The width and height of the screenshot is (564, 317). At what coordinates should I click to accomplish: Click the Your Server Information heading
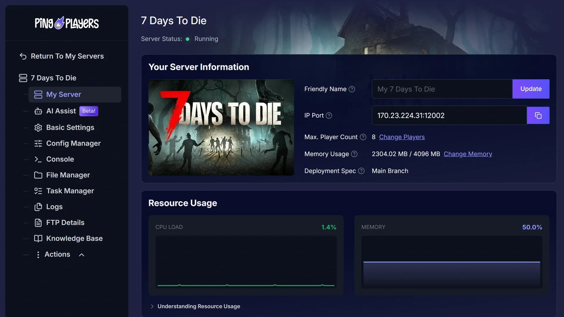point(199,67)
